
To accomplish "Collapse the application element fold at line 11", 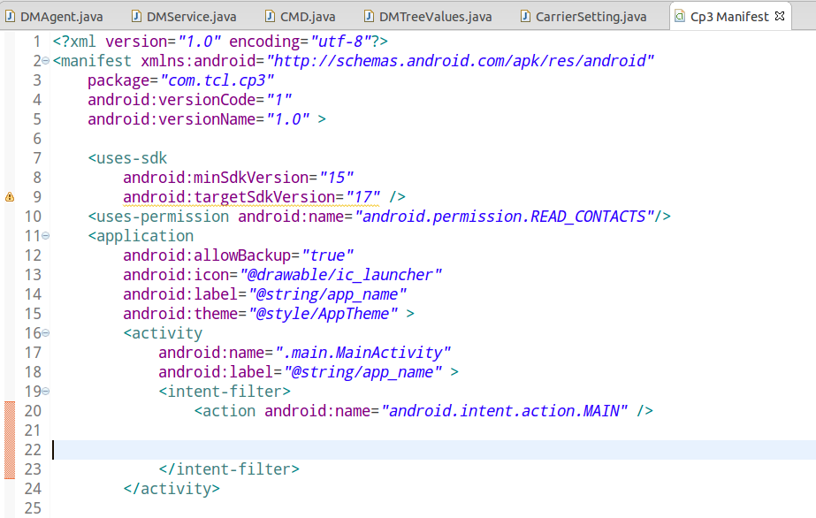I will point(45,236).
